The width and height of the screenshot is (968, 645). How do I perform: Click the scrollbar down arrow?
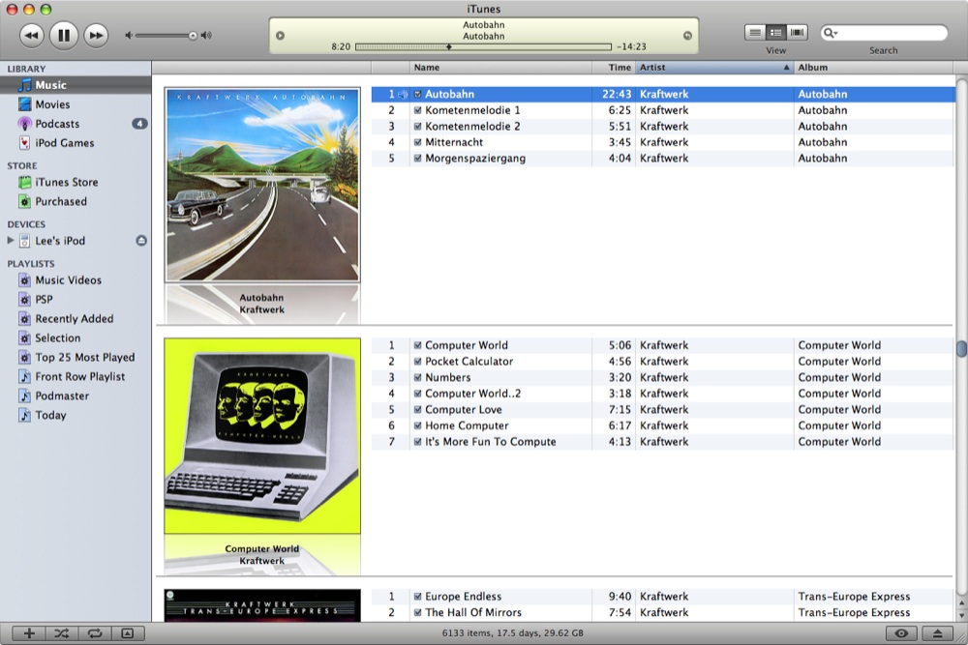961,615
